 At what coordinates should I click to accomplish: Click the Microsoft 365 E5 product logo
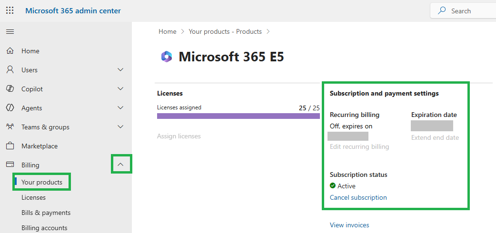coord(167,57)
